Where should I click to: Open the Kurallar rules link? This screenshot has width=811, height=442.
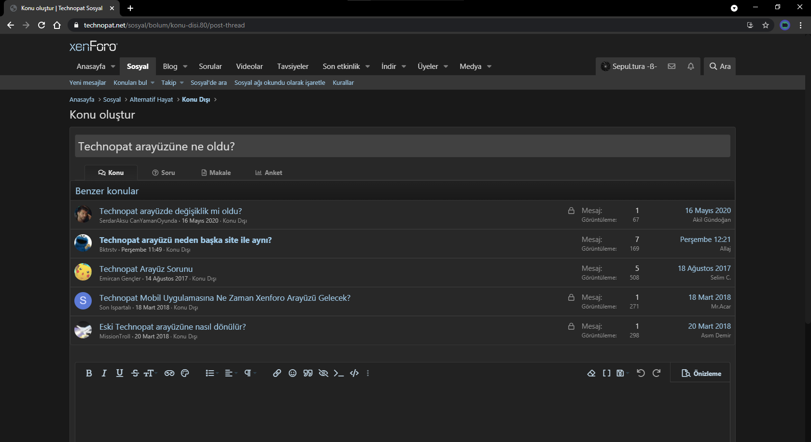[343, 82]
